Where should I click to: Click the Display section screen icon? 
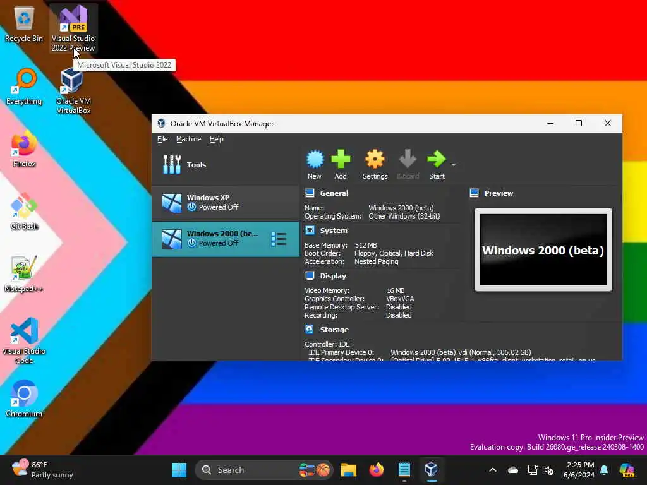tap(310, 275)
